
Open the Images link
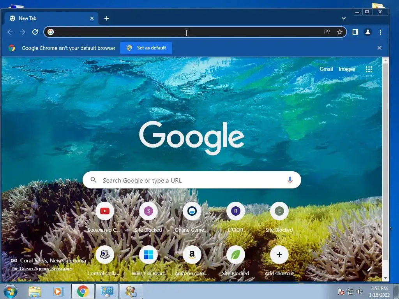[347, 69]
